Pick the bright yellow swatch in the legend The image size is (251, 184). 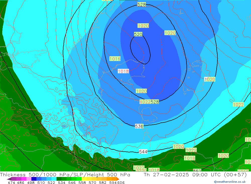[x=84, y=179]
